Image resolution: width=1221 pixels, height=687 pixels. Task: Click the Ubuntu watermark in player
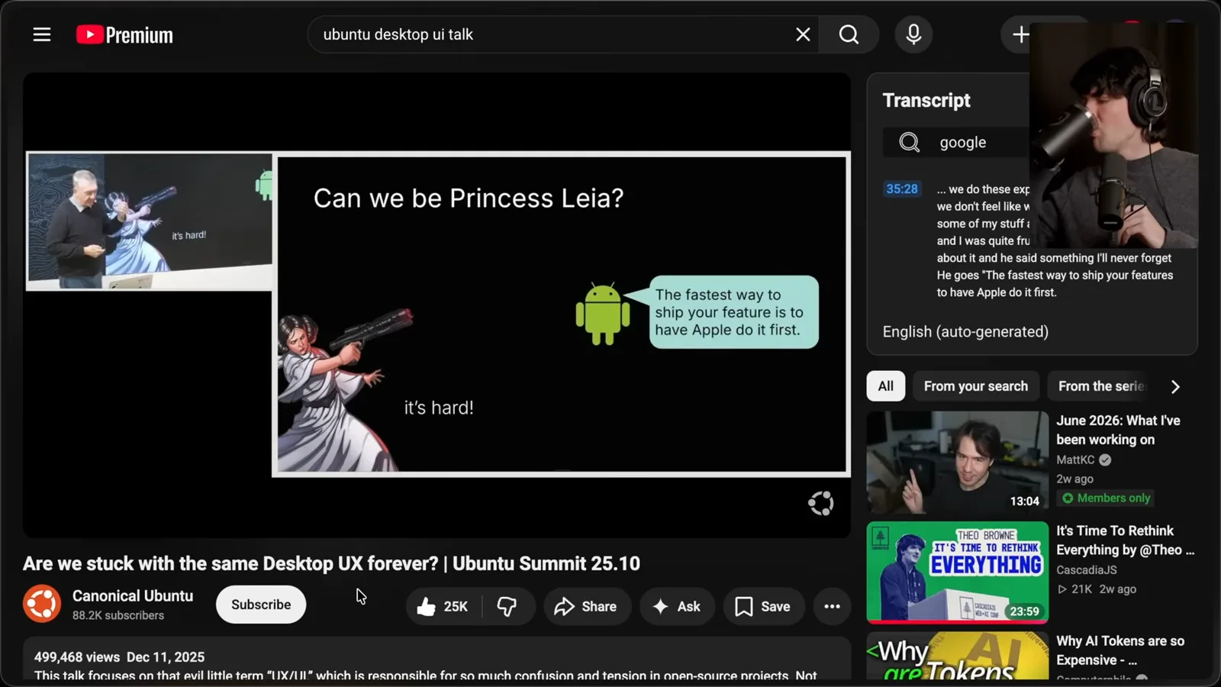coord(821,503)
